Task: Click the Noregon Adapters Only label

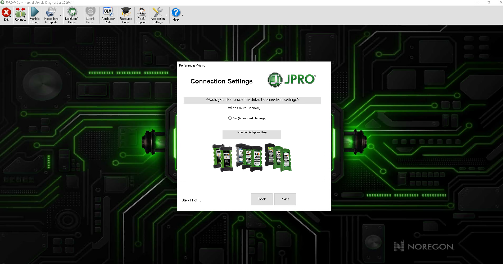Action: click(x=252, y=133)
